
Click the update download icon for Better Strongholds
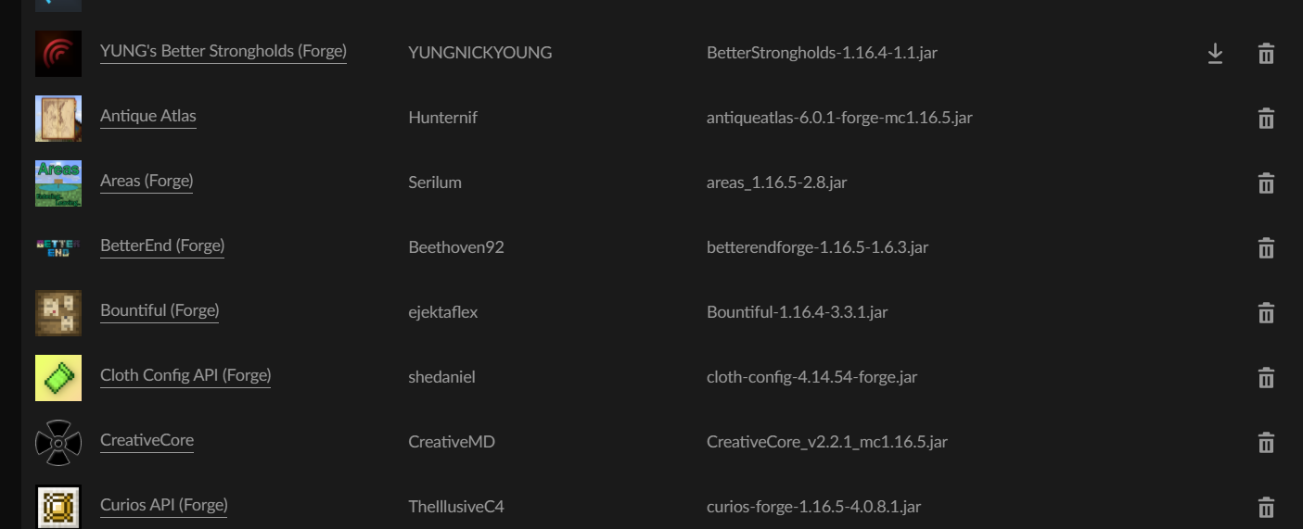tap(1215, 54)
